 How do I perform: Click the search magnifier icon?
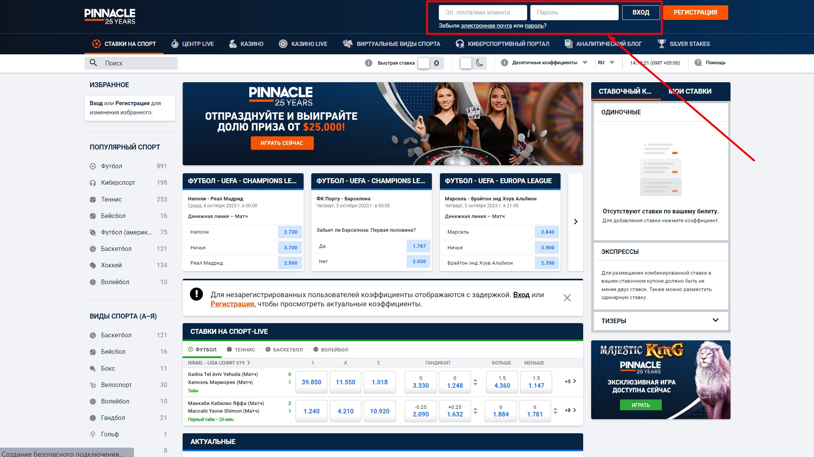pos(93,63)
